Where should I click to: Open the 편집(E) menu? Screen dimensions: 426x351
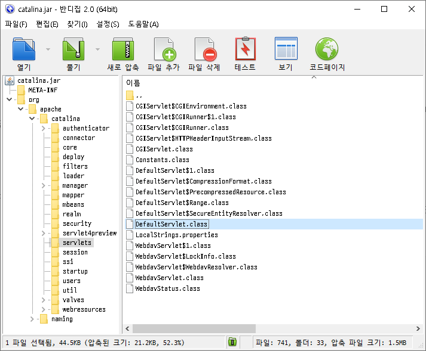(47, 24)
